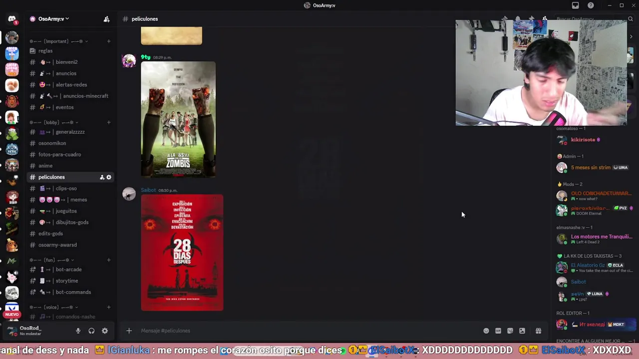
Task: Add channel to [fun] category plus icon
Action: pos(109,260)
